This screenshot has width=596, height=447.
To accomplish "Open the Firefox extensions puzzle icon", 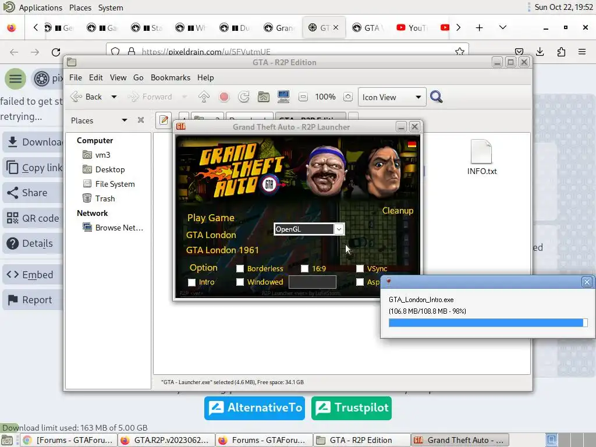I will pos(561,51).
